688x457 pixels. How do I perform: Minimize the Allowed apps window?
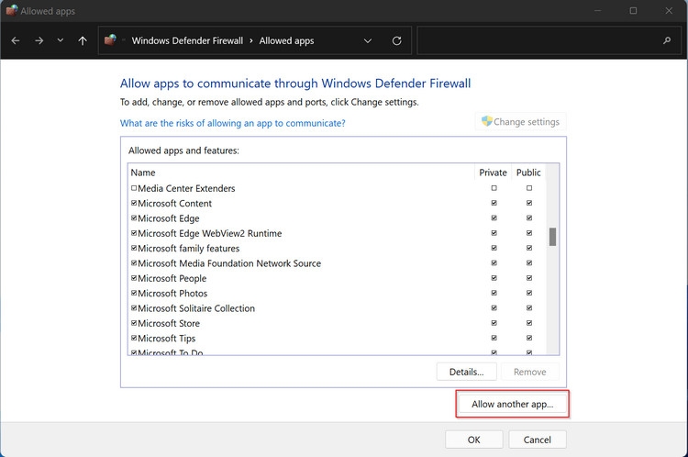[x=597, y=10]
